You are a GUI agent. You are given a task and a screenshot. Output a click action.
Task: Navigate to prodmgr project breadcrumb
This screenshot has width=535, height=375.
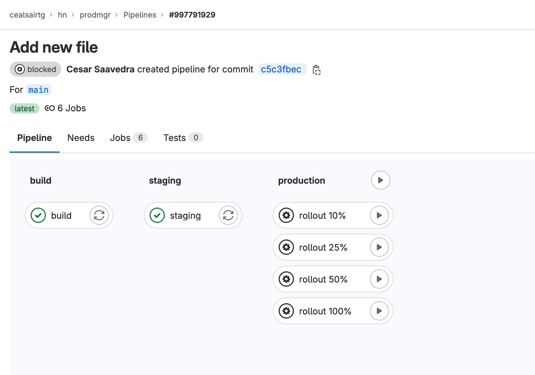point(95,15)
